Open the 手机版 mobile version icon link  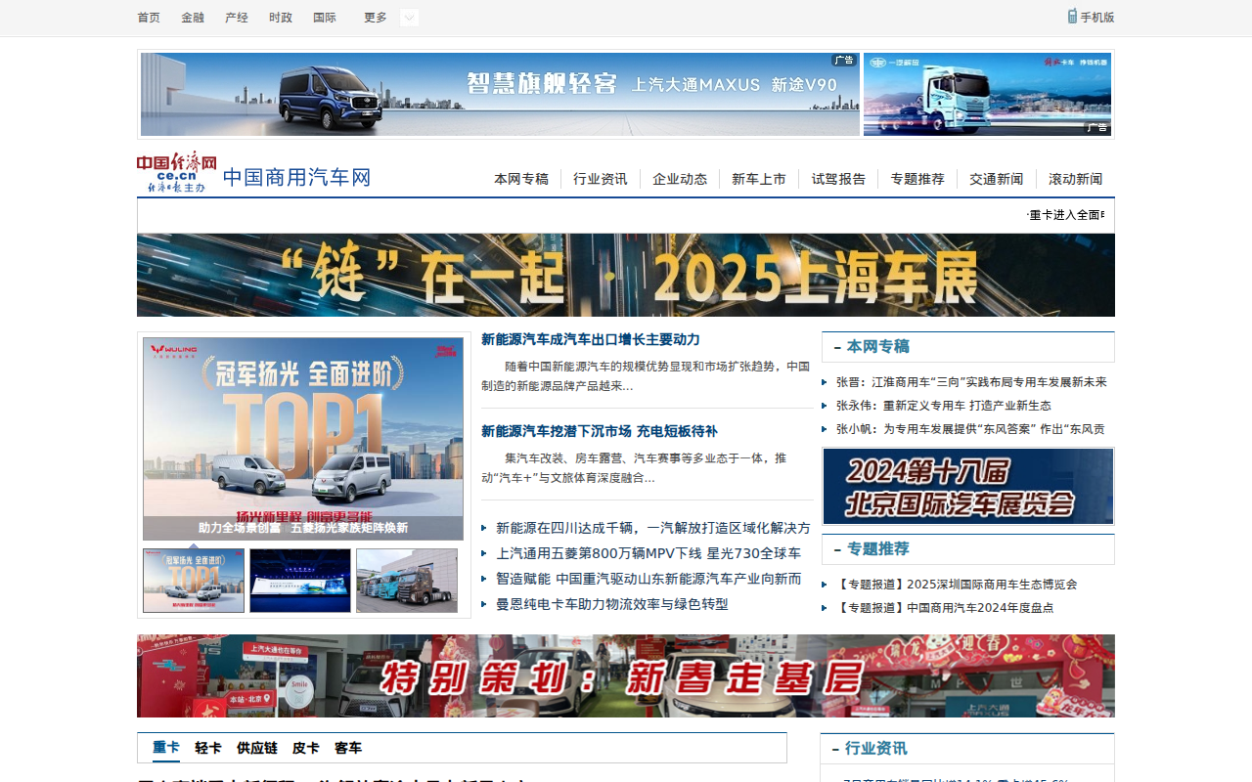coord(1091,17)
